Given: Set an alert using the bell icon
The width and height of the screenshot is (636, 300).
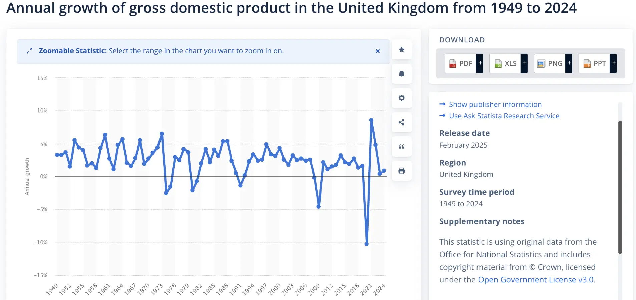Looking at the screenshot, I should click(402, 74).
